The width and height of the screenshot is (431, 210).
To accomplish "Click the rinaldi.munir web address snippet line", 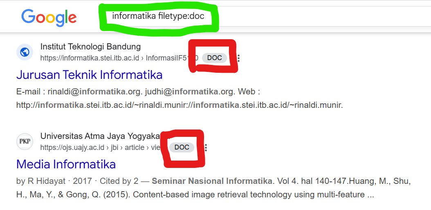I will (179, 105).
